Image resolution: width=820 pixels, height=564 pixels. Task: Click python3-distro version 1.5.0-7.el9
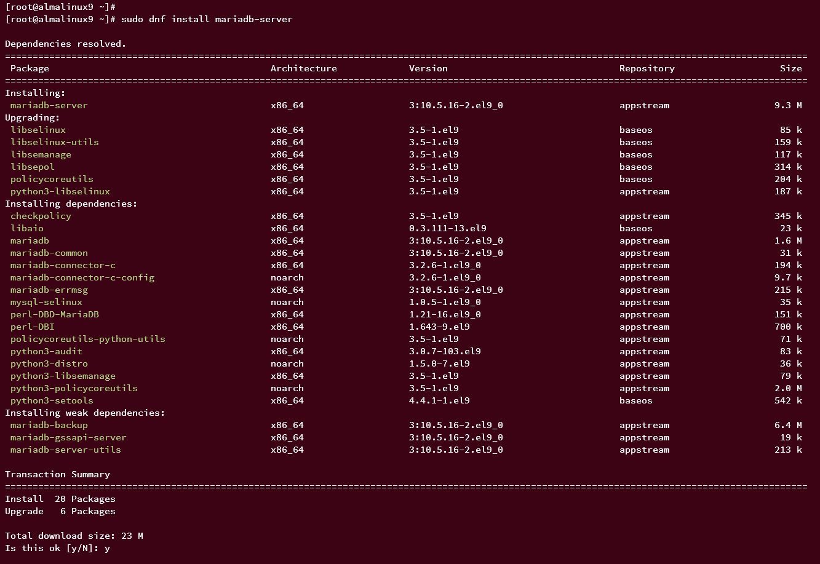point(439,363)
